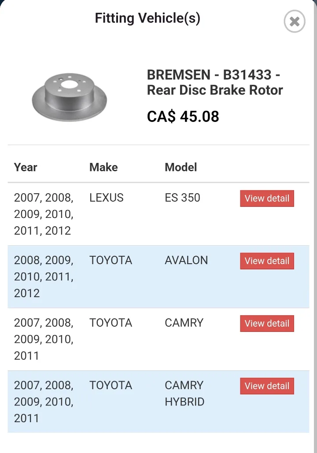View detail for Camry Hybrid
This screenshot has width=317, height=453.
(267, 386)
